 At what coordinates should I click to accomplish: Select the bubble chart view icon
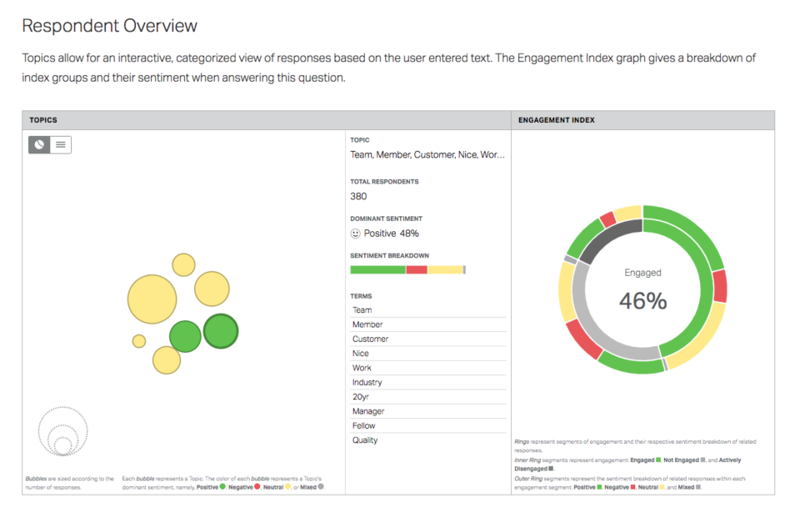click(39, 144)
